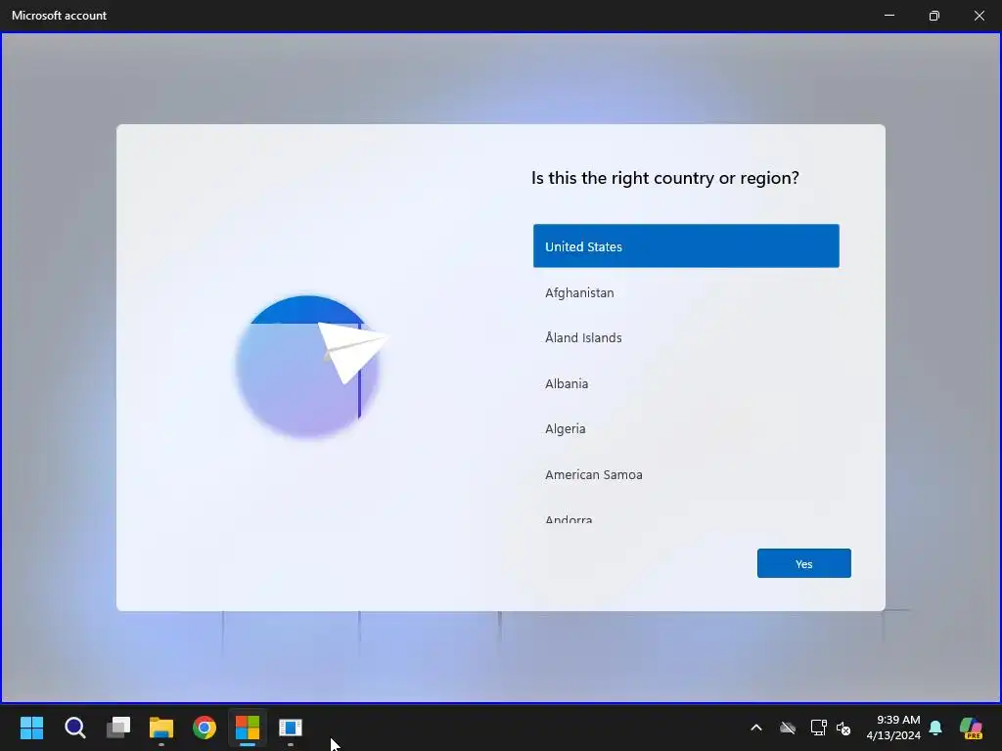Open Google Chrome from the taskbar
The image size is (1002, 751).
tap(205, 728)
